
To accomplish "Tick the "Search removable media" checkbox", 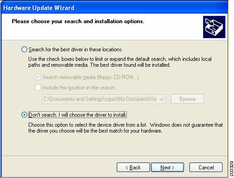I will tap(38, 77).
